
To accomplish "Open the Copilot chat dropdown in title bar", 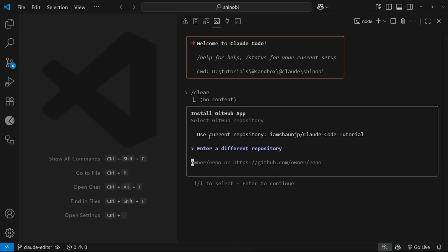I will (x=323, y=7).
